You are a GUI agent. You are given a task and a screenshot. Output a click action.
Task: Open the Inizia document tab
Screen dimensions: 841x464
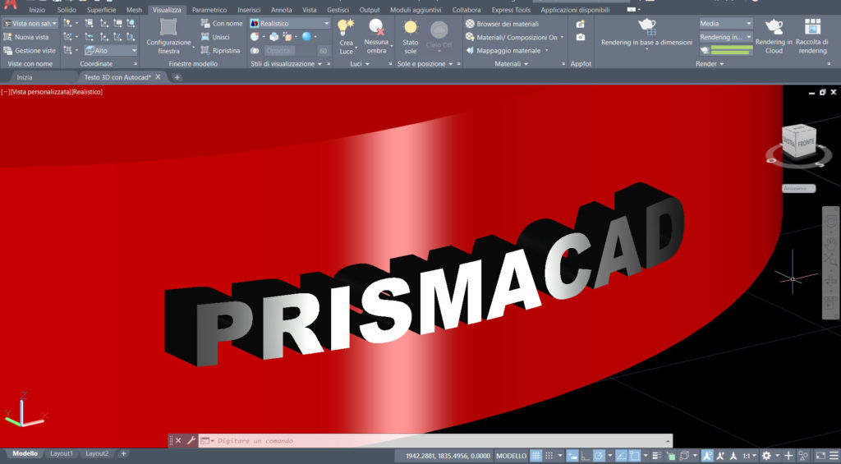coord(25,77)
